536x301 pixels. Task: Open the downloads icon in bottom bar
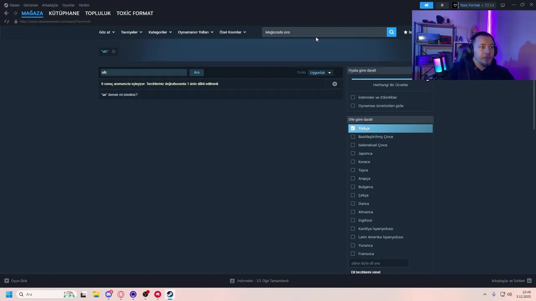232,281
